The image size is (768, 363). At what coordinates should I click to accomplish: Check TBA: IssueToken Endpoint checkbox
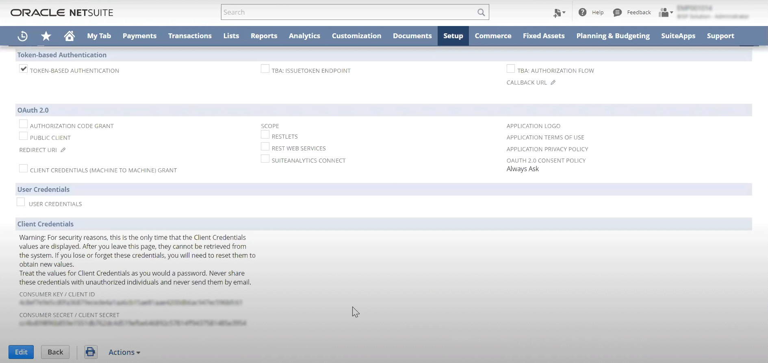[265, 69]
